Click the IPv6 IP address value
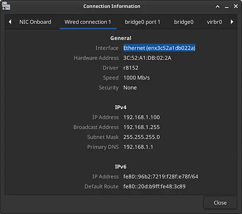242x214 pixels. [160, 177]
